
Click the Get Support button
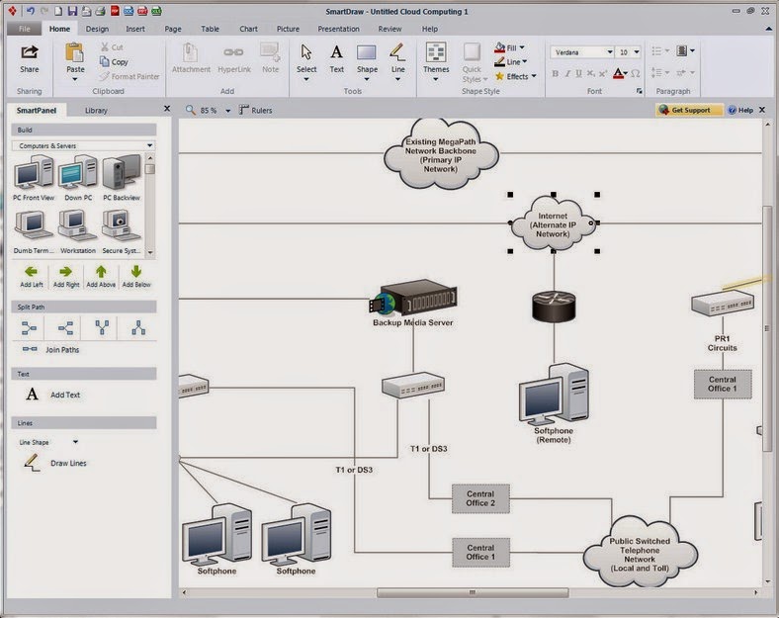click(689, 110)
